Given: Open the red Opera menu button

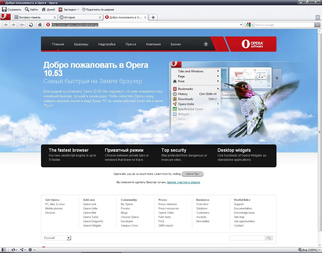Looking at the screenshot, I should pyautogui.click(x=6, y=17).
